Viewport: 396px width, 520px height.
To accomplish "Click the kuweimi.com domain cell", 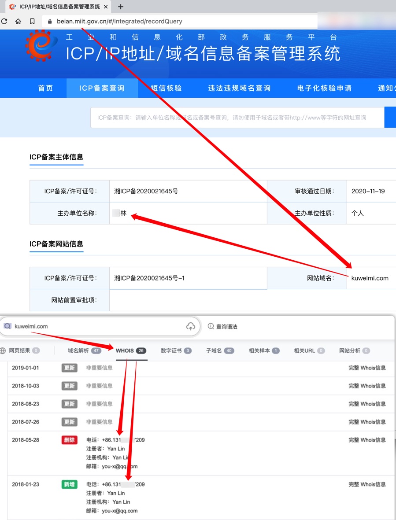I will pyautogui.click(x=370, y=278).
